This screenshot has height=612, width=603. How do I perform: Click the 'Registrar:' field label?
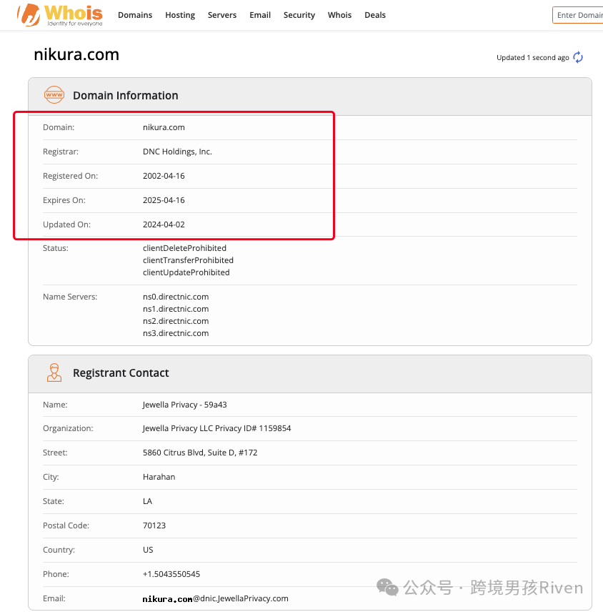61,152
